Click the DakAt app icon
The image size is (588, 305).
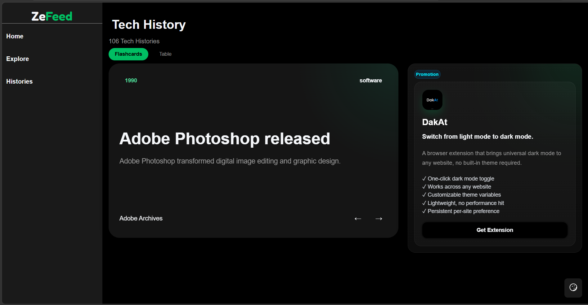(432, 100)
